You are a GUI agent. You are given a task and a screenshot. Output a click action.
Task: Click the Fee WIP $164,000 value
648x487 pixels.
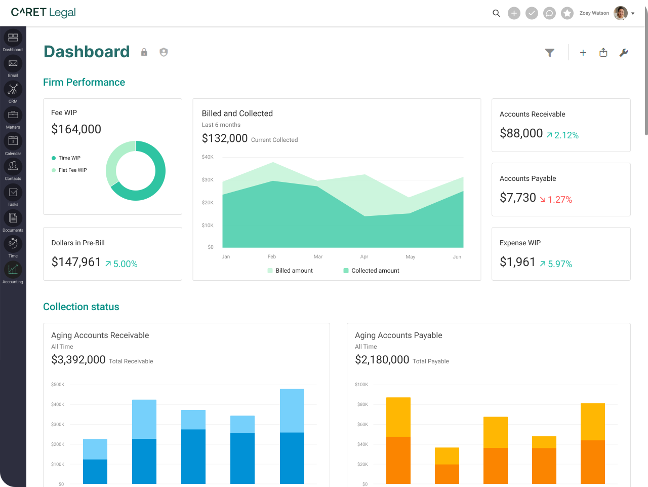tap(76, 129)
